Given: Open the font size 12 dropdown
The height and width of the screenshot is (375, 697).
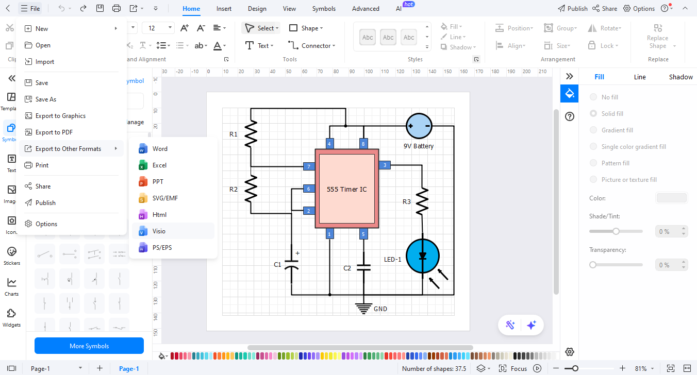Looking at the screenshot, I should coord(170,28).
